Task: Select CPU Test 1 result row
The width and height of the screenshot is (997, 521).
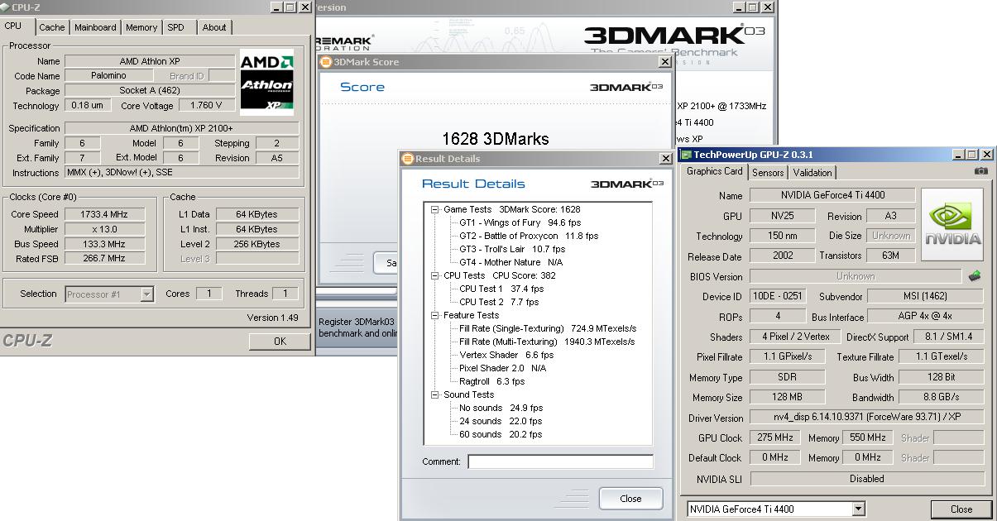Action: (x=501, y=289)
